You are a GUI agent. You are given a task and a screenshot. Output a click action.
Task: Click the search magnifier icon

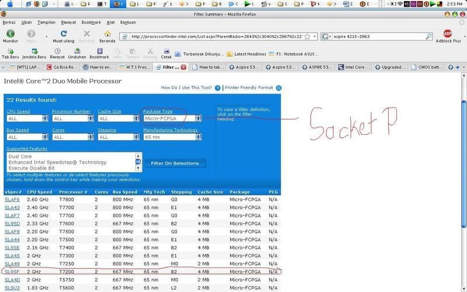[x=428, y=36]
